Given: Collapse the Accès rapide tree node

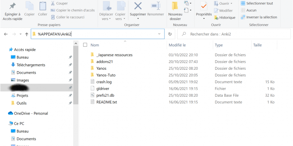Looking at the screenshot, I should pos(5,50).
